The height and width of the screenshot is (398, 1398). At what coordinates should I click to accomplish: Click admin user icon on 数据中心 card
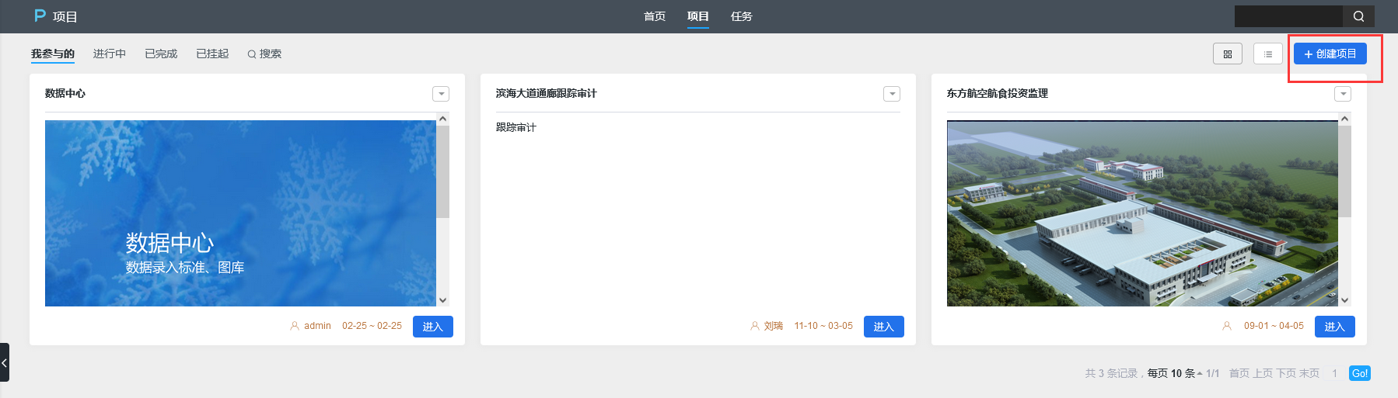(x=295, y=326)
